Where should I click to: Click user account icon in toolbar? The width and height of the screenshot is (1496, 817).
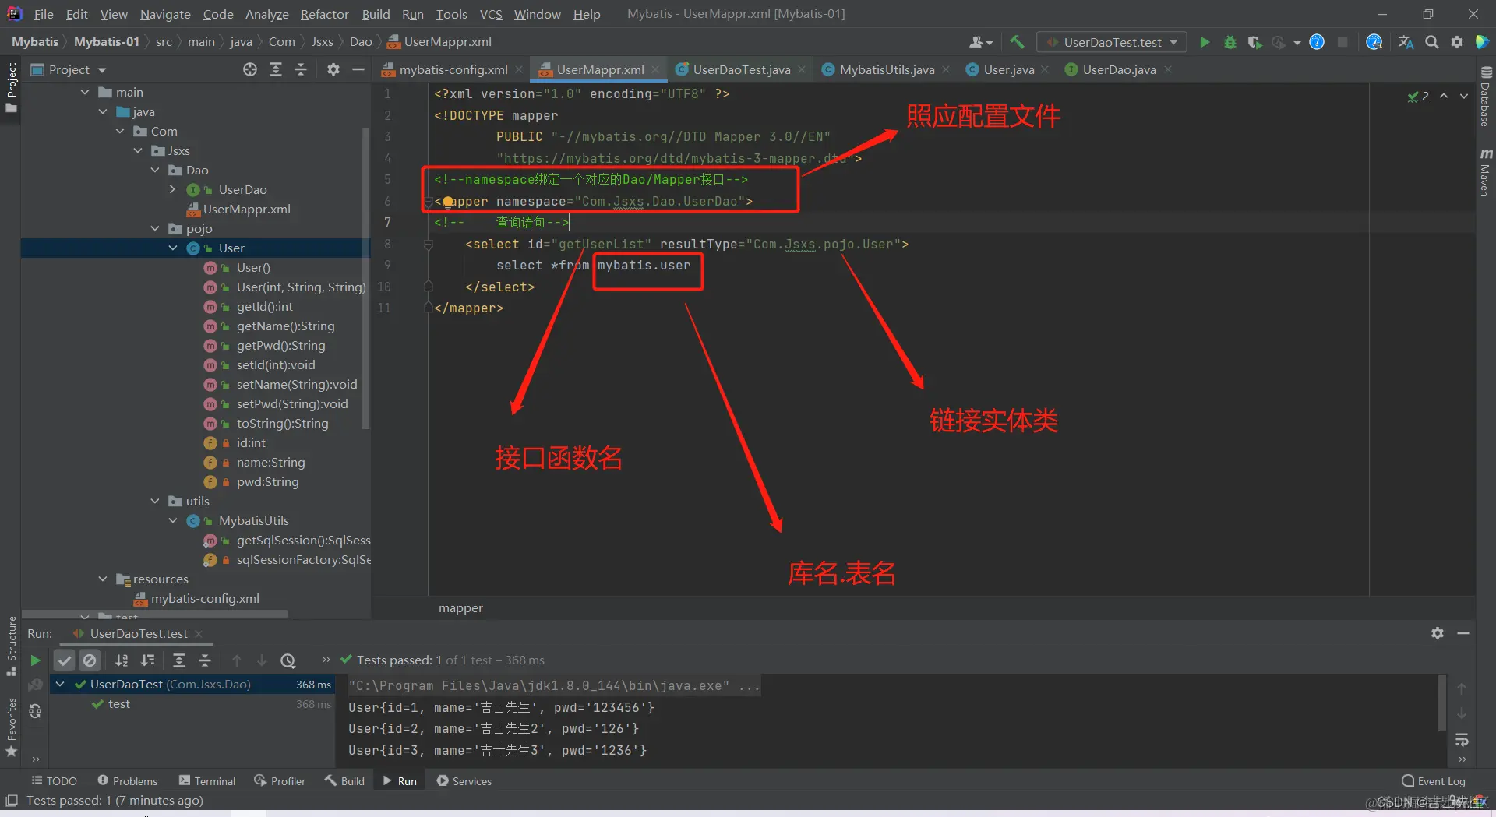point(980,42)
